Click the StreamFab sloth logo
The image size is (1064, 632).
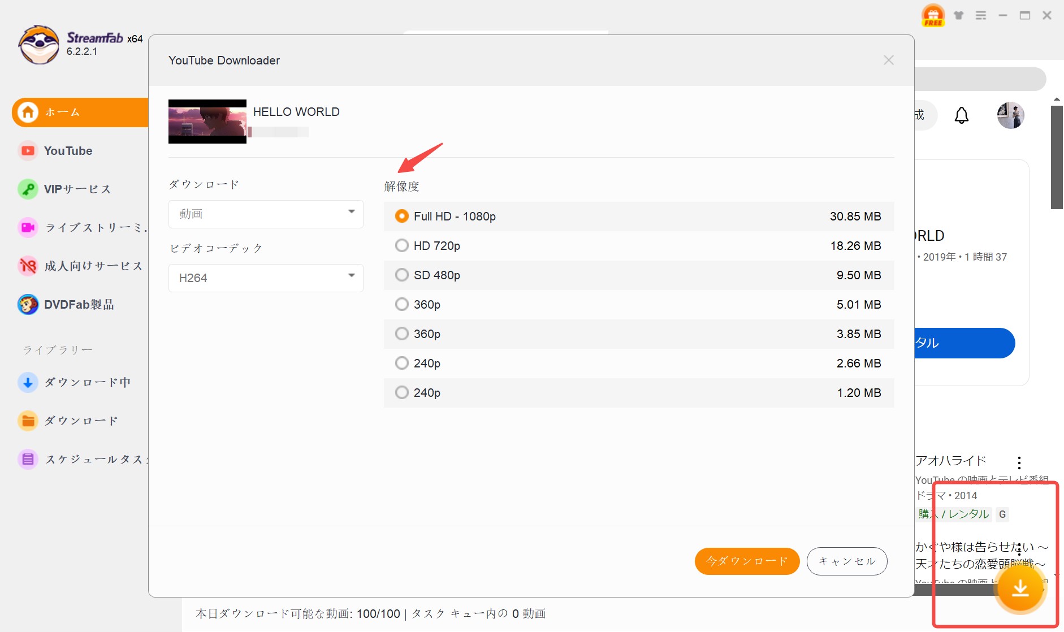point(38,45)
